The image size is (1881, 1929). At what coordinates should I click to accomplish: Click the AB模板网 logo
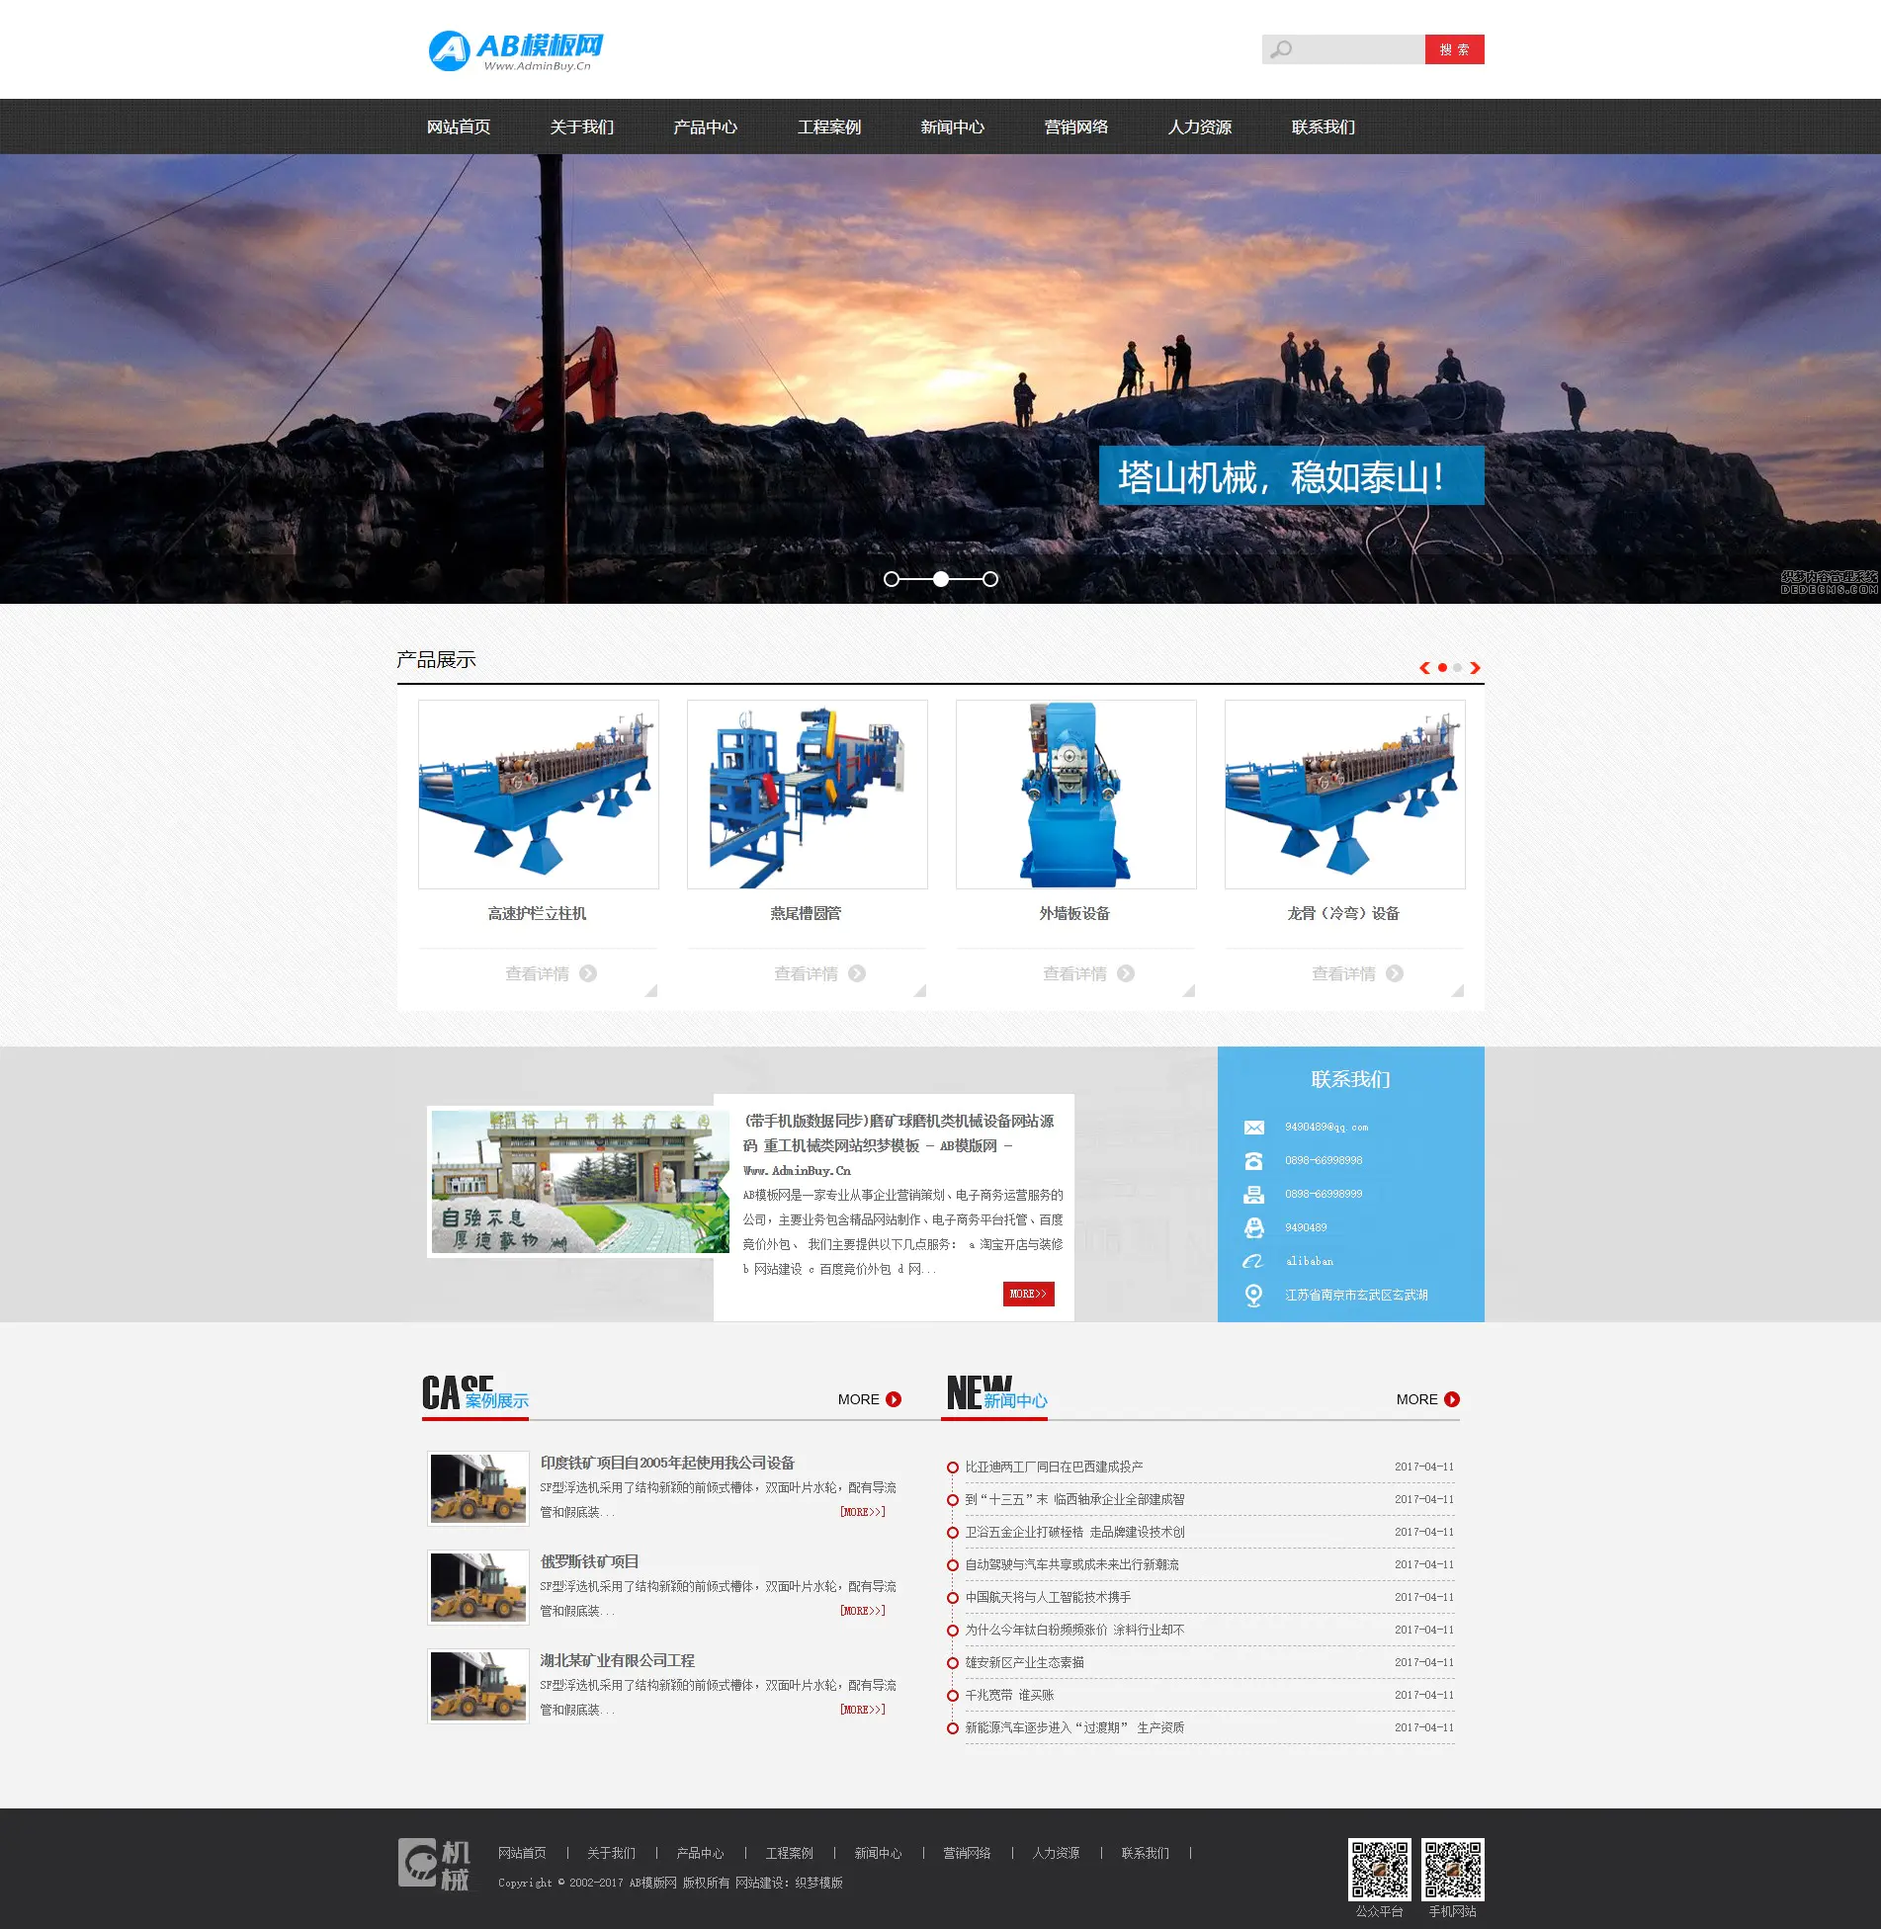coord(515,50)
